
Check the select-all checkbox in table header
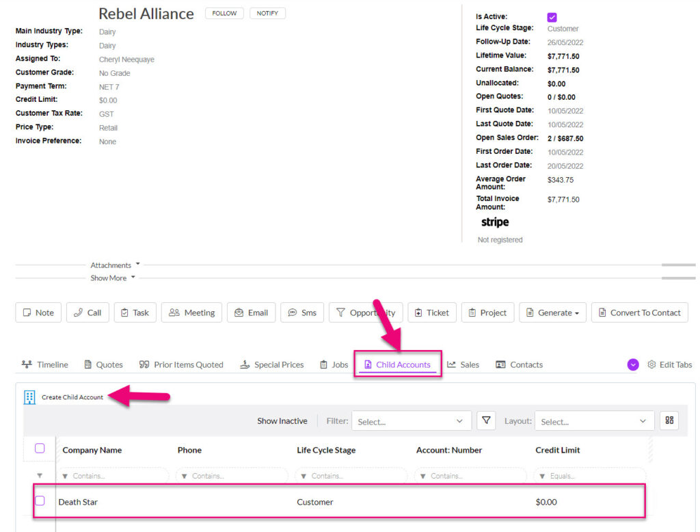tap(40, 448)
